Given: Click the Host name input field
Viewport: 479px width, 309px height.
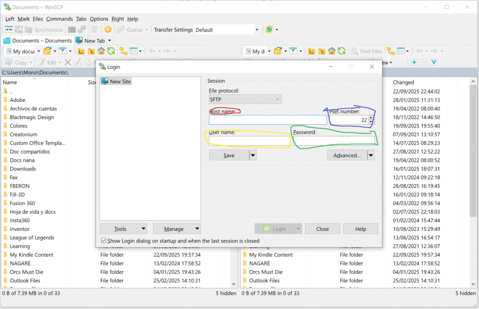Looking at the screenshot, I should pyautogui.click(x=268, y=120).
